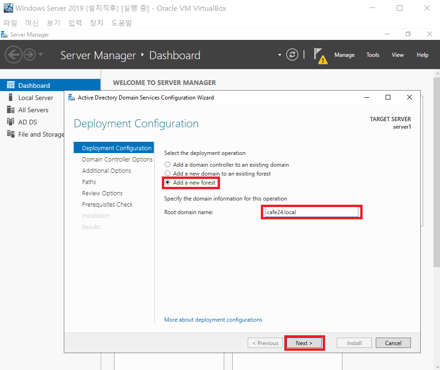Close the AD DS Configuration Wizard

(x=410, y=97)
